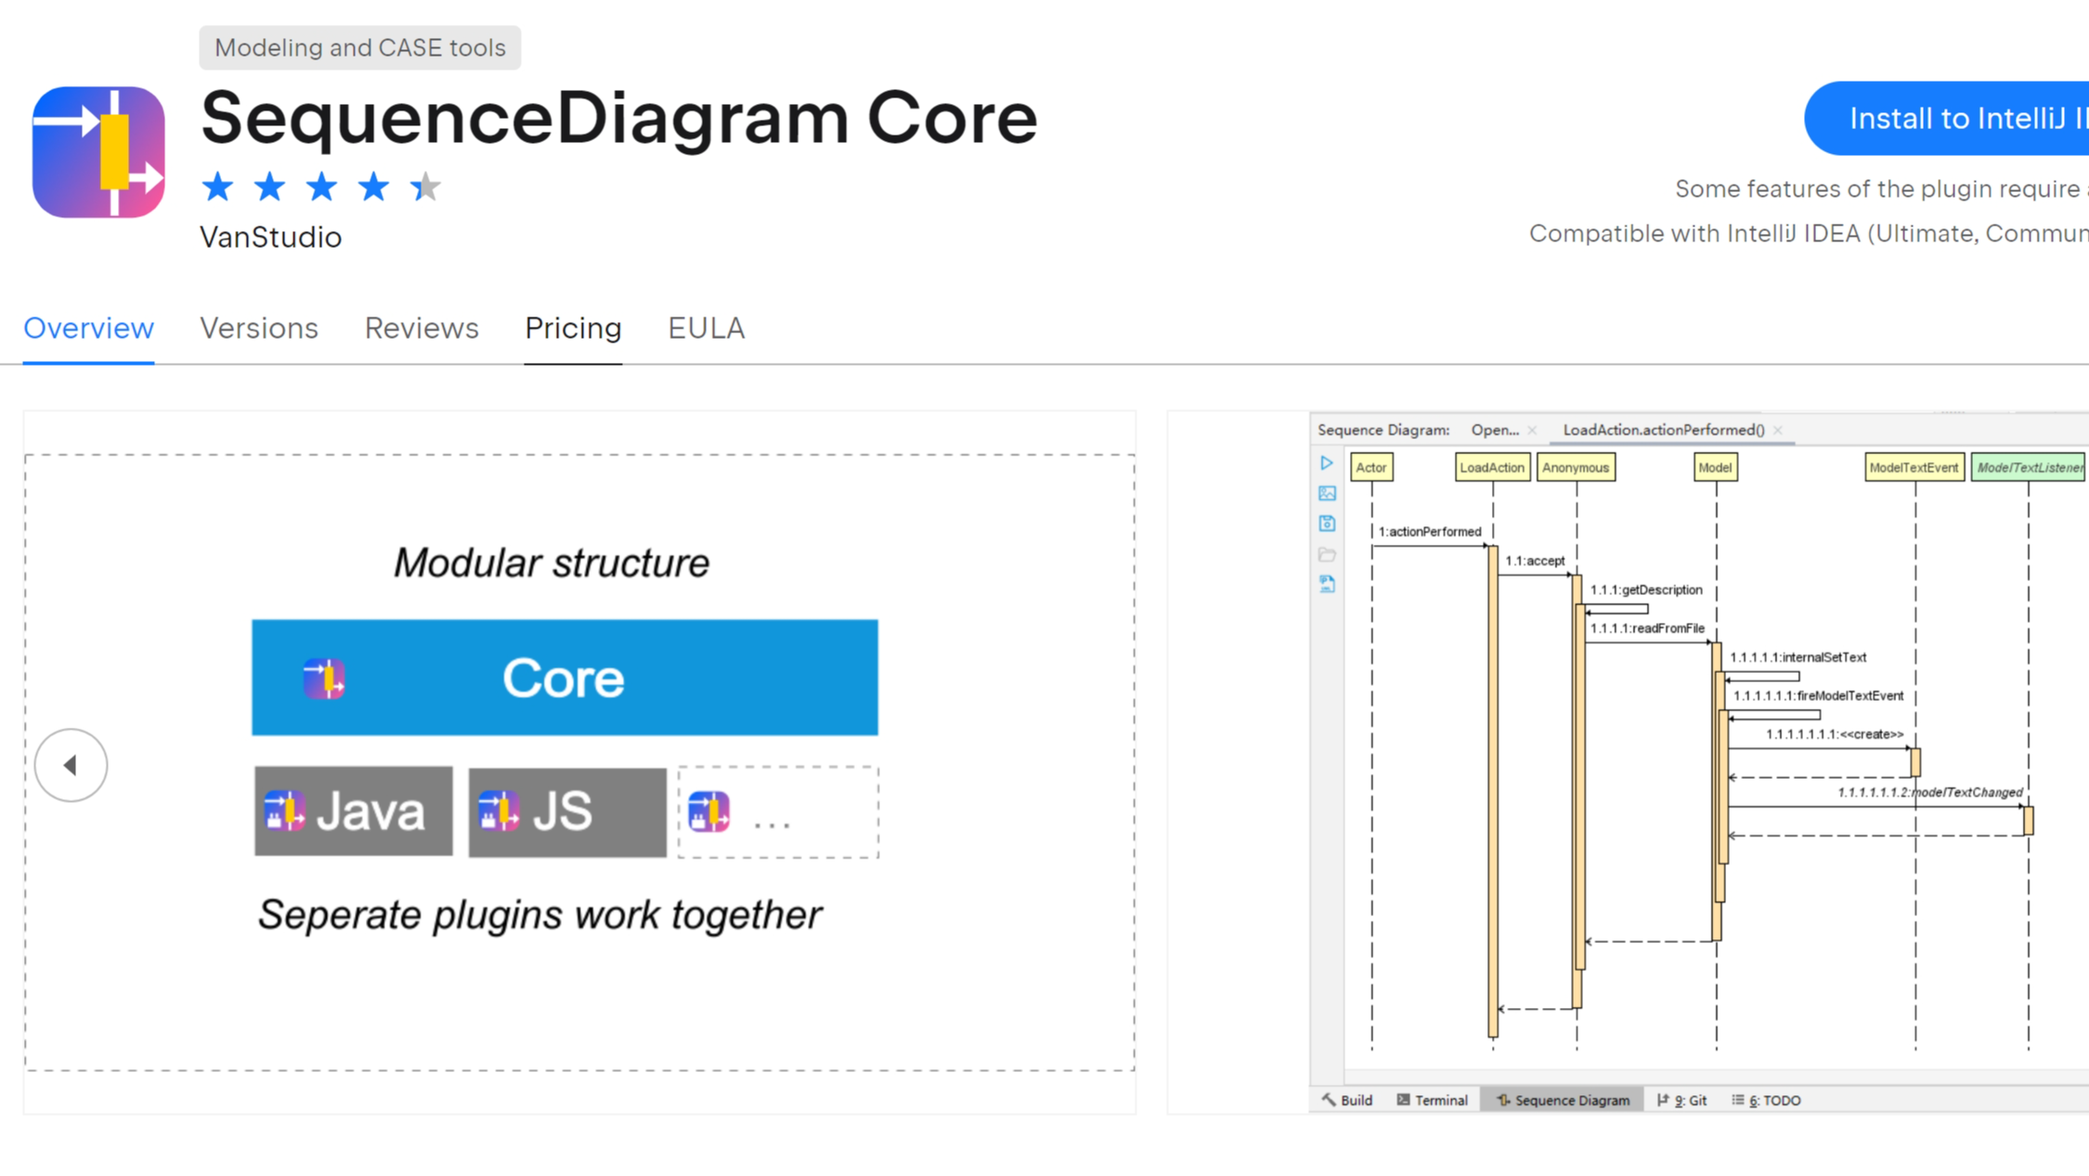This screenshot has width=2089, height=1176.
Task: Click the export-as-image icon in the diagram toolbar
Action: 1327,494
